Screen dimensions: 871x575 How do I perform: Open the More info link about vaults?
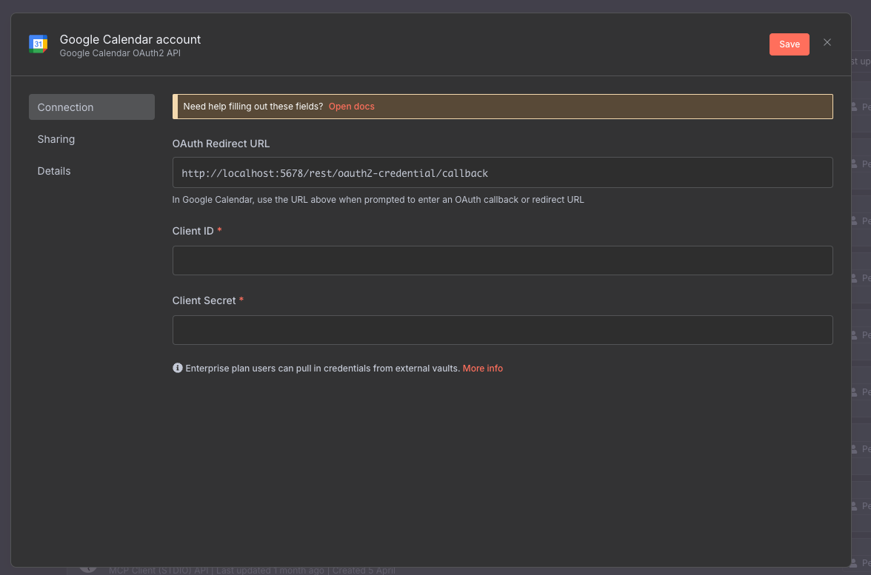point(483,369)
